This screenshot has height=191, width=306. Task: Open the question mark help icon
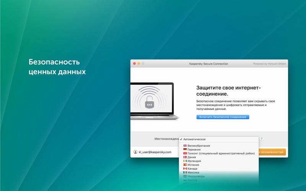pyautogui.click(x=262, y=139)
